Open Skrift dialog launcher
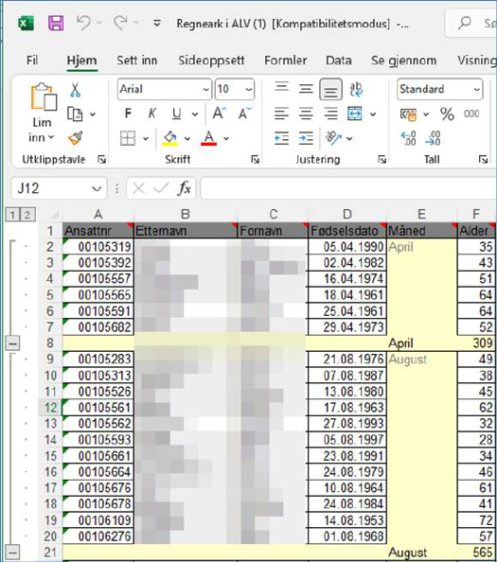The height and width of the screenshot is (562, 497). [x=256, y=160]
